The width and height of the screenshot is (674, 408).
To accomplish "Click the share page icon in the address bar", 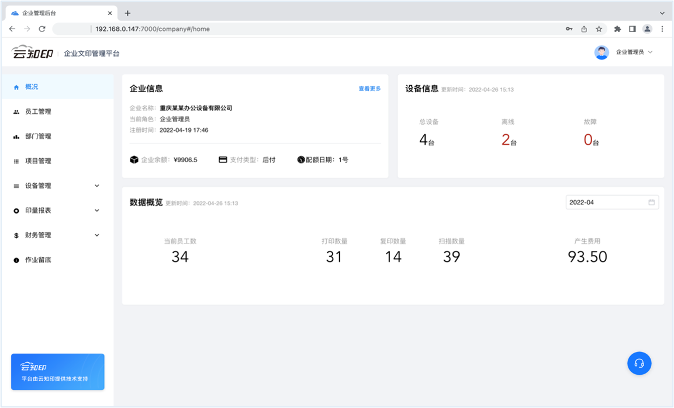I will [x=583, y=29].
